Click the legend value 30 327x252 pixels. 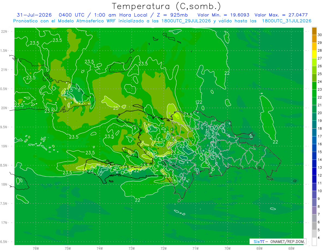click(x=320, y=35)
